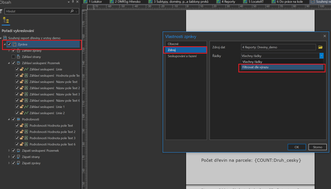Click the Zápatí strany section icon
Viewport: 331px width, 189px height.
pyautogui.click(x=18, y=157)
